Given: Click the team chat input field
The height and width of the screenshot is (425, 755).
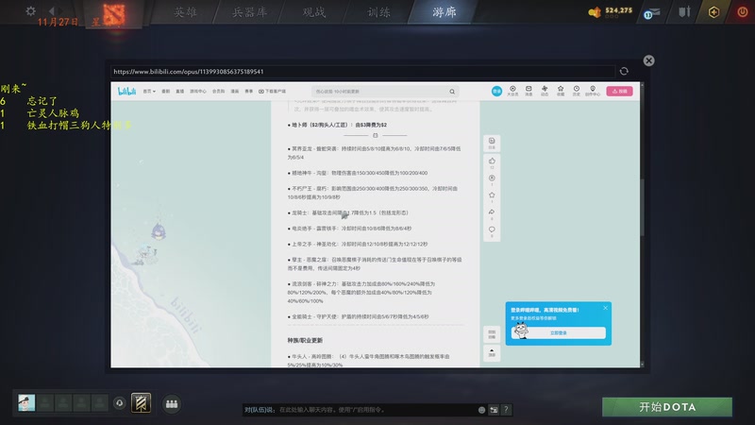Looking at the screenshot, I should pyautogui.click(x=359, y=410).
